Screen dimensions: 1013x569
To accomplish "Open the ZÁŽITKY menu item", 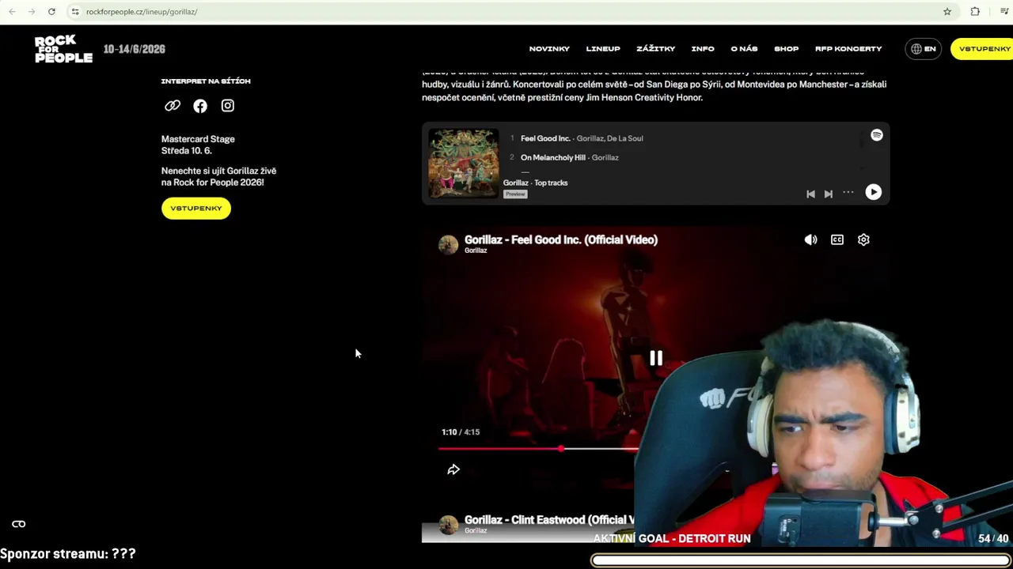I will coord(656,49).
